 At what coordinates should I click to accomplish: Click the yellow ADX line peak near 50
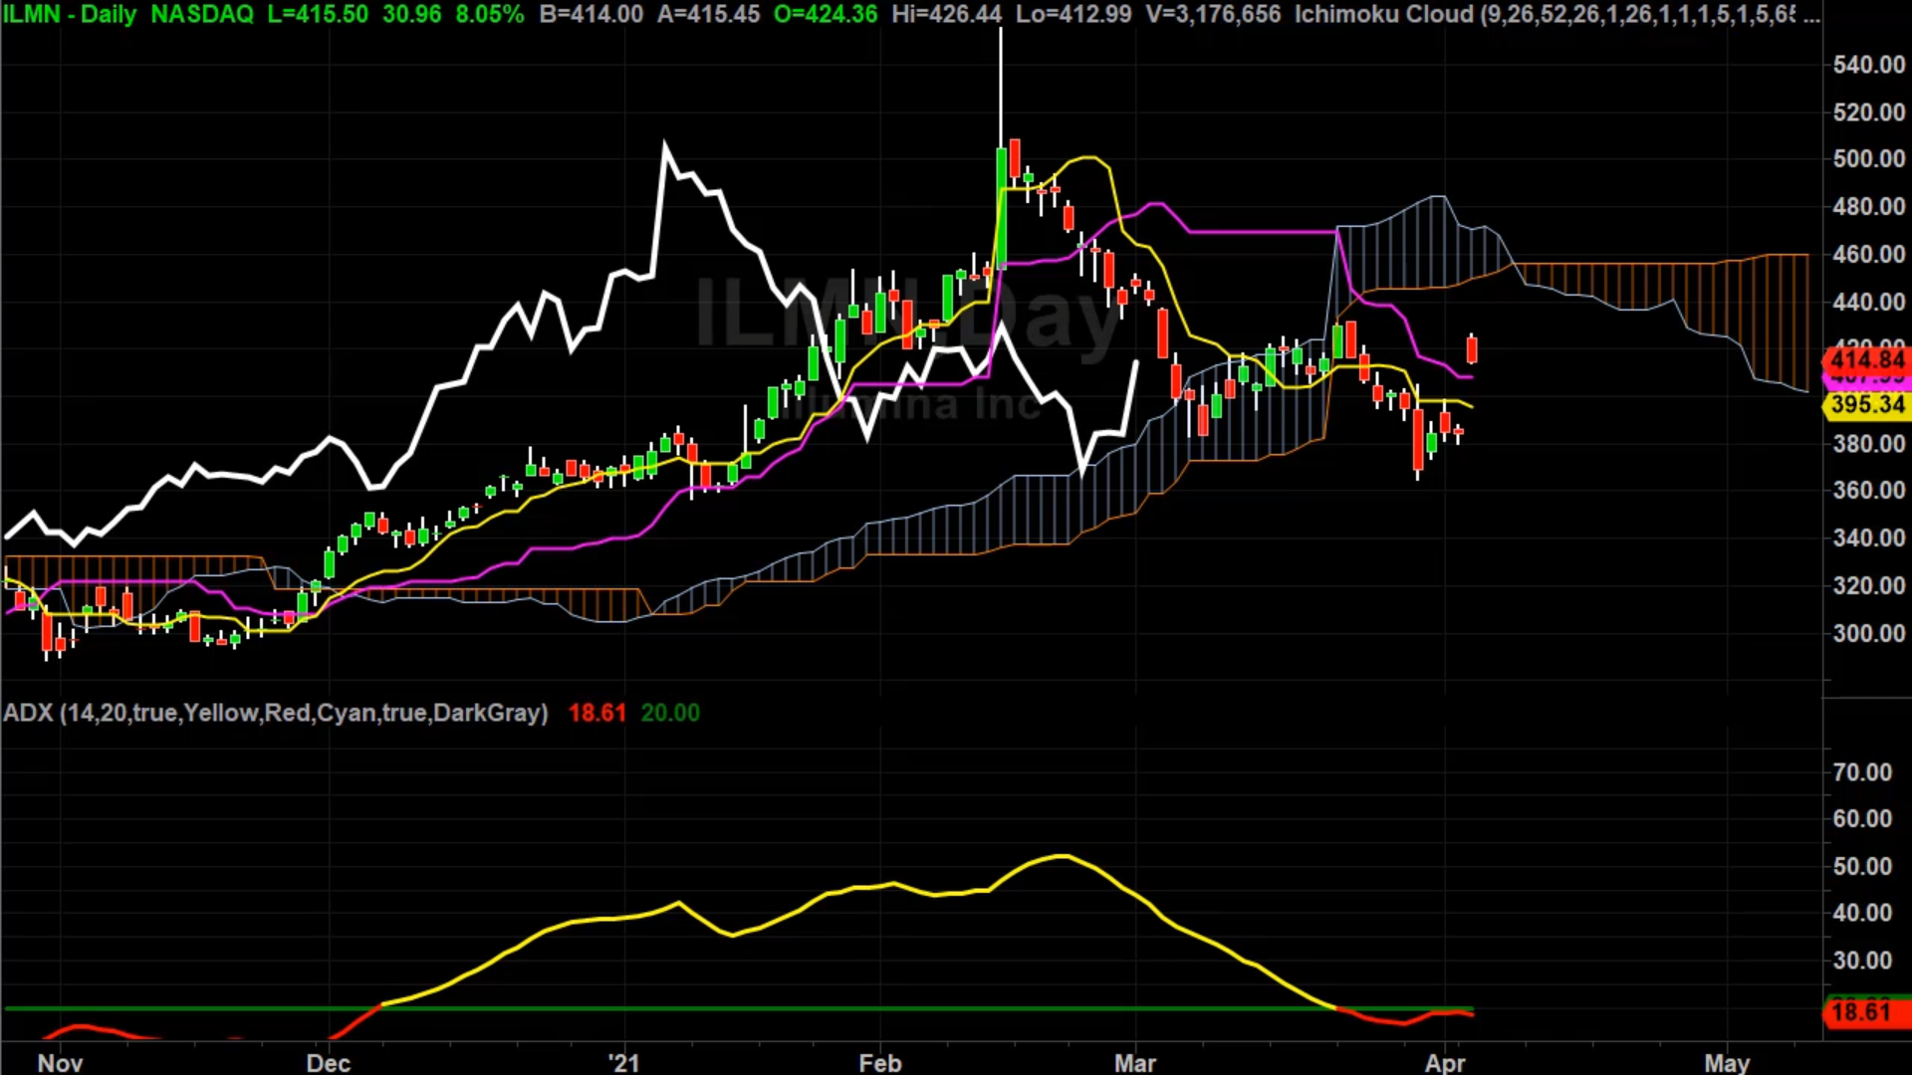(x=1062, y=856)
